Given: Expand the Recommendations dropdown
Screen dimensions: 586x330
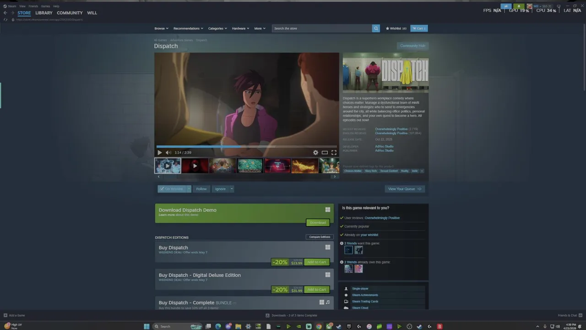Looking at the screenshot, I should [188, 28].
